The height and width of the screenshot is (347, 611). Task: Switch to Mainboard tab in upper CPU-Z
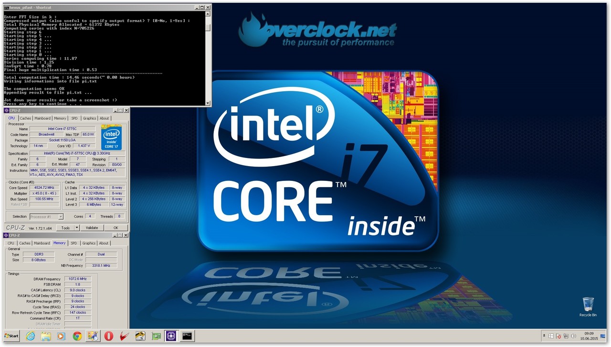click(42, 118)
